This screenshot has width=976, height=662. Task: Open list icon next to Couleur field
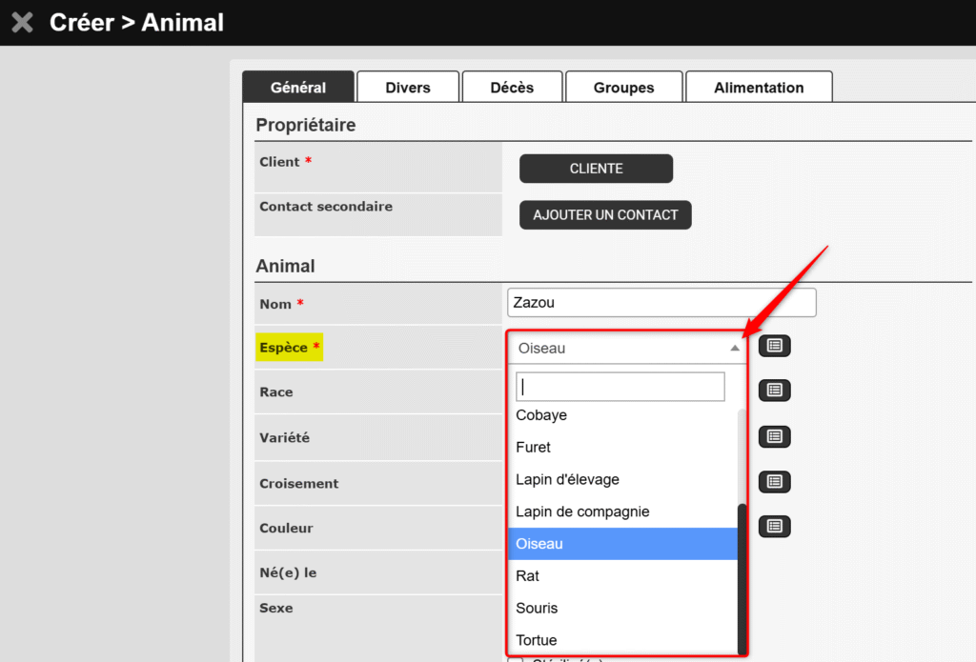coord(774,526)
